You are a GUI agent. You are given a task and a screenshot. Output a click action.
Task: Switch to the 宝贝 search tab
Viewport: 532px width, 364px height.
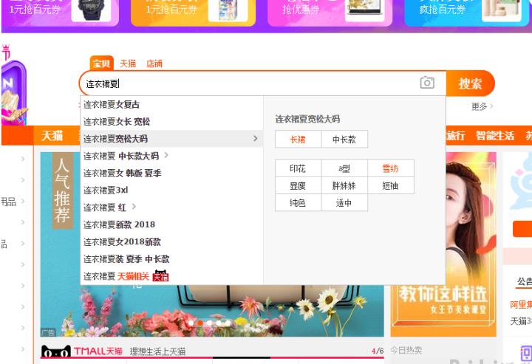pos(101,63)
